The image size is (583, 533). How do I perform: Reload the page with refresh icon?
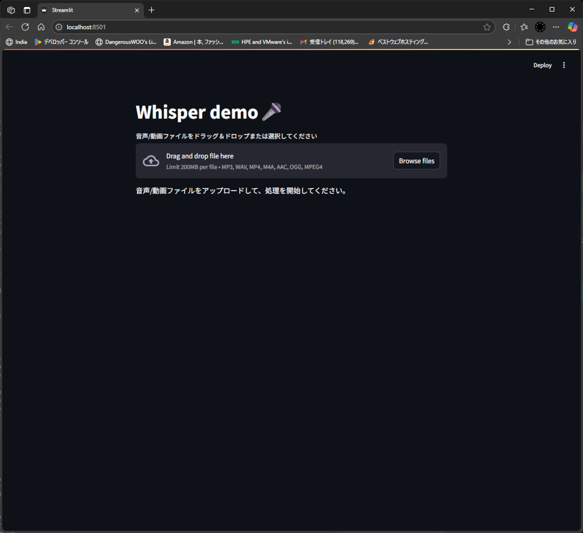coord(25,27)
